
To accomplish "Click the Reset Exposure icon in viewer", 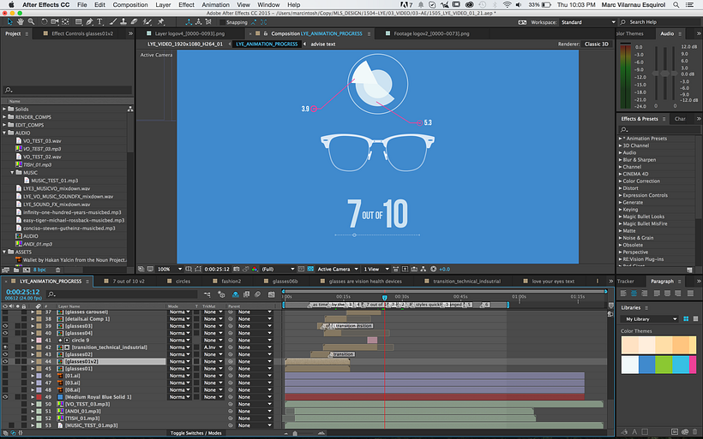I will 433,270.
